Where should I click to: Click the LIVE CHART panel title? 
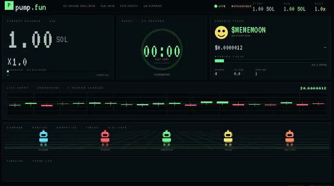pyautogui.click(x=17, y=88)
